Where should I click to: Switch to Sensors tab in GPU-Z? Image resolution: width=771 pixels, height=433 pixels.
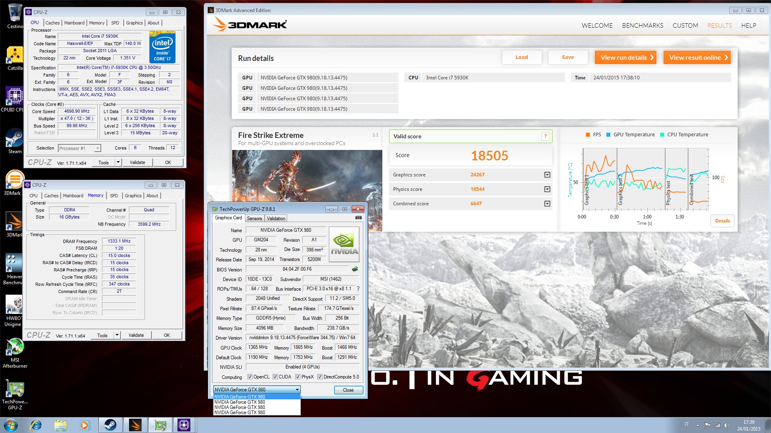pyautogui.click(x=254, y=219)
